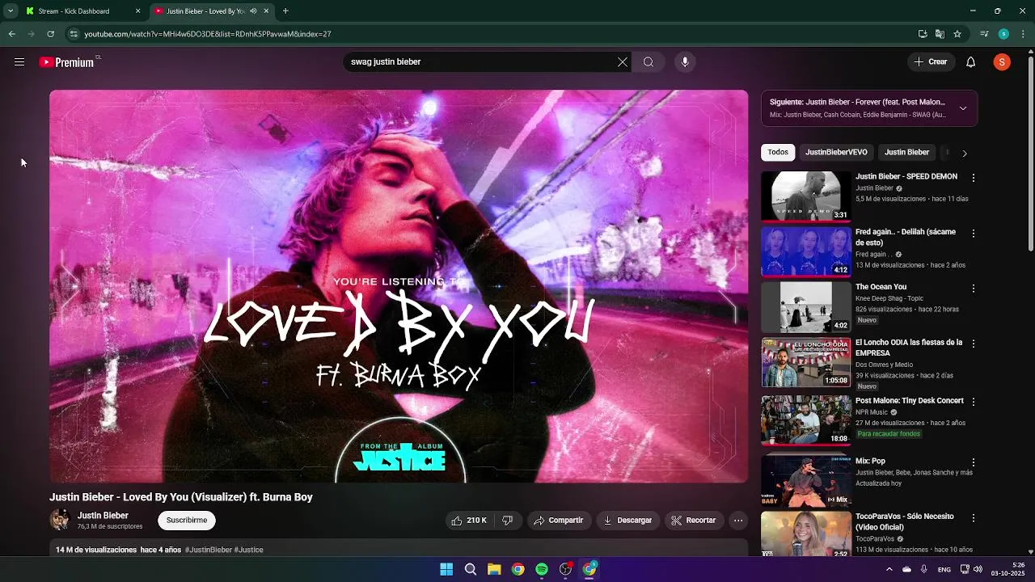Open a new browser tab
Screen dimensions: 1035x582
(x=285, y=11)
